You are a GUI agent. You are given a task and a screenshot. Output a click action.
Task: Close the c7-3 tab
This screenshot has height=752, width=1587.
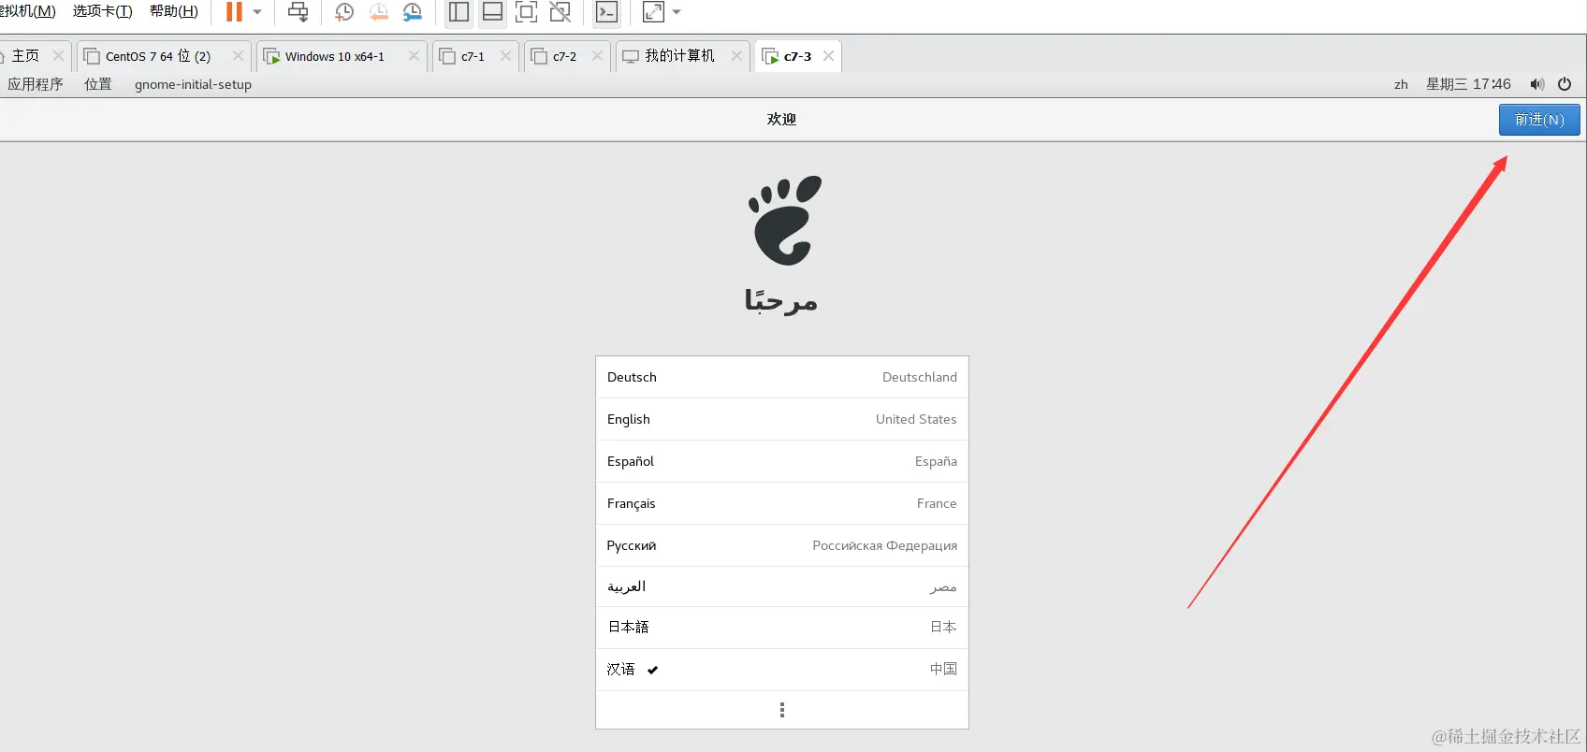point(828,56)
